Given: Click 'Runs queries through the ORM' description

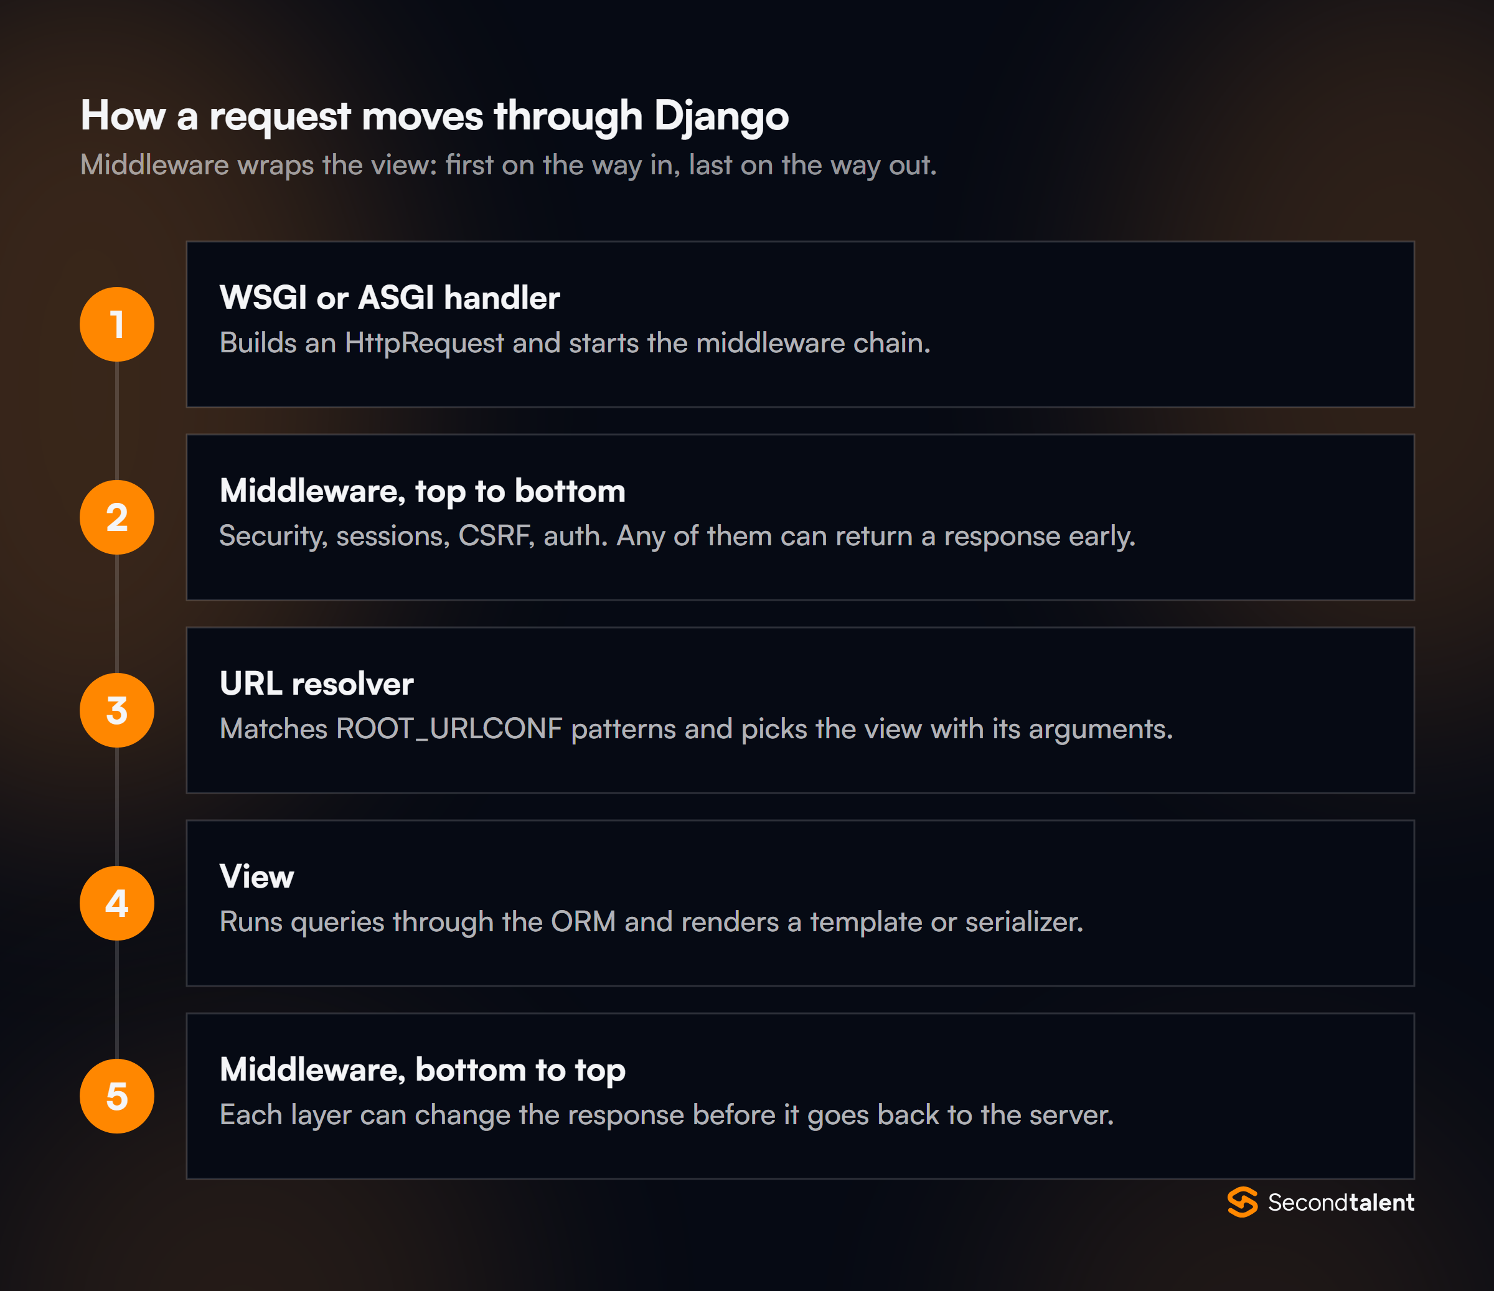Looking at the screenshot, I should pos(651,922).
